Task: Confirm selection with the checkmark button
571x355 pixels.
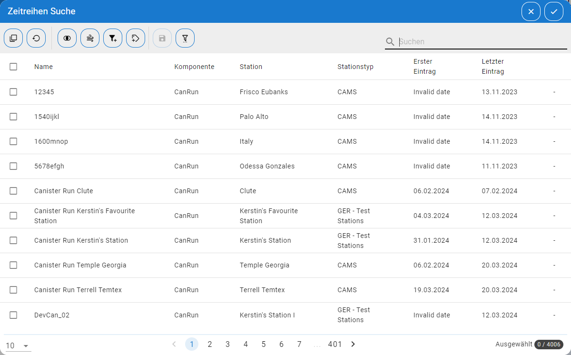Action: tap(554, 11)
